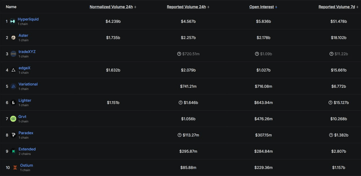Open the Variational protocol link
Image resolution: width=361 pixels, height=176 pixels.
[x=28, y=84]
